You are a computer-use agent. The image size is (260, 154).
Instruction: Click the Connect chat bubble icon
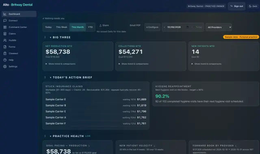[x=5, y=21]
